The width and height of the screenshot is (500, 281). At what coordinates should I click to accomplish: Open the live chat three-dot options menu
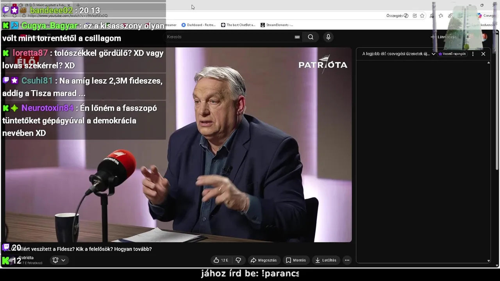pos(473,54)
